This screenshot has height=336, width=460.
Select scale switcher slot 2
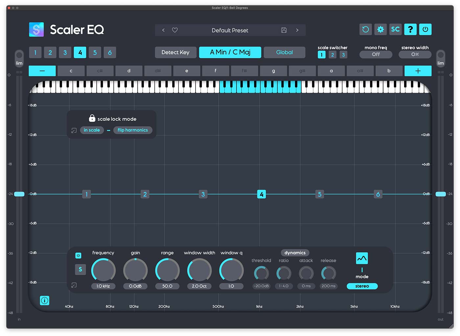[333, 55]
